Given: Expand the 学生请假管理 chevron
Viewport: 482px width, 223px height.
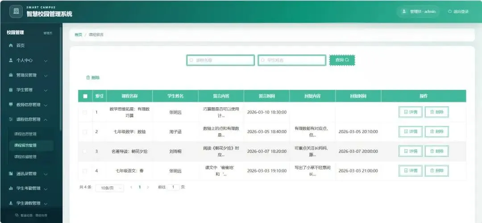Looking at the screenshot, I should click(x=46, y=204).
